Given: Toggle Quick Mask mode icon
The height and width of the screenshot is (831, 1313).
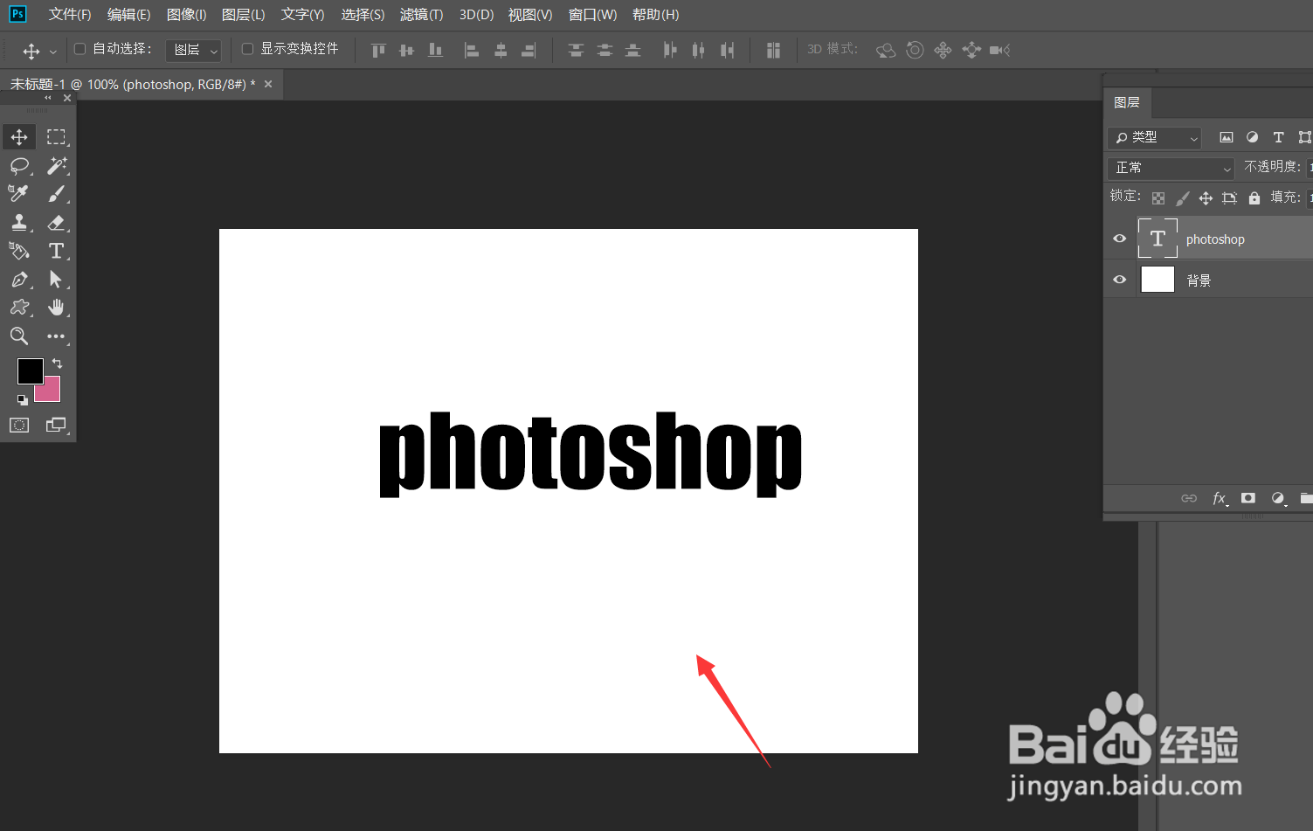Looking at the screenshot, I should point(19,426).
